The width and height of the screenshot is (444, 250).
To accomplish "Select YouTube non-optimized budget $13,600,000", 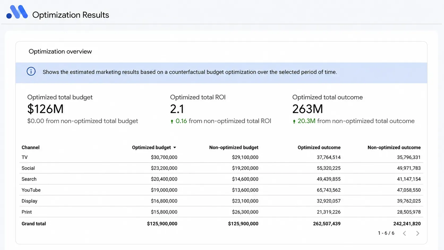I will 245,190.
